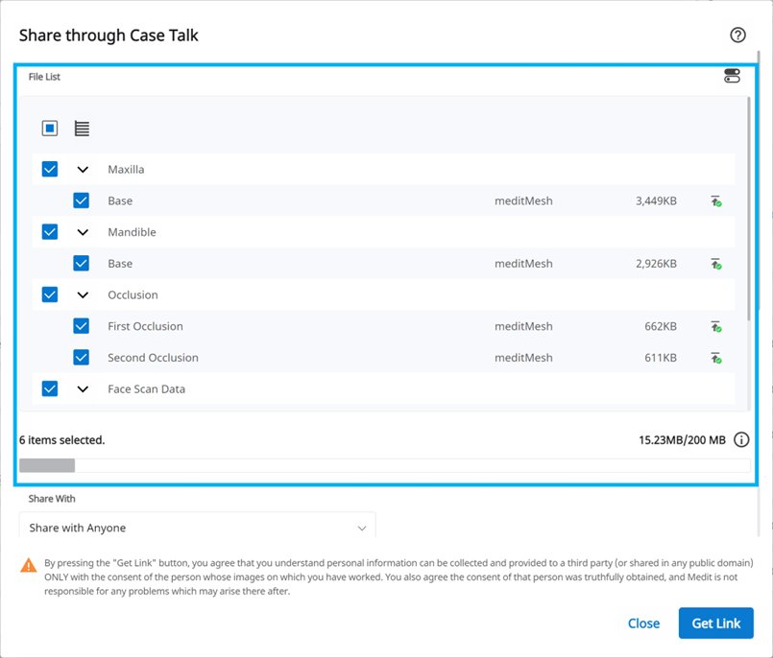
Task: Uncheck the Face Scan Data checkbox
Action: (x=49, y=388)
